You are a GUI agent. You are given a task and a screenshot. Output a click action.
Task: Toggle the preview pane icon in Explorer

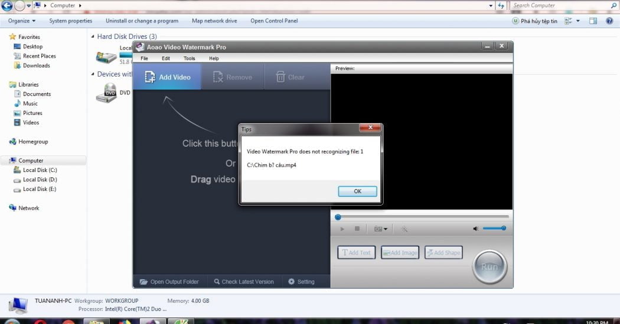click(593, 21)
